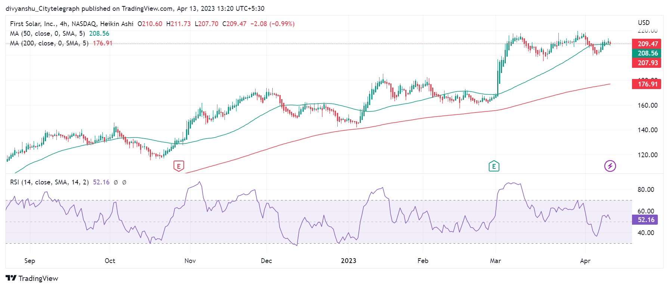Click the MA (50, close, 0, SMA, 5) legend
669x288 pixels.
(x=47, y=34)
